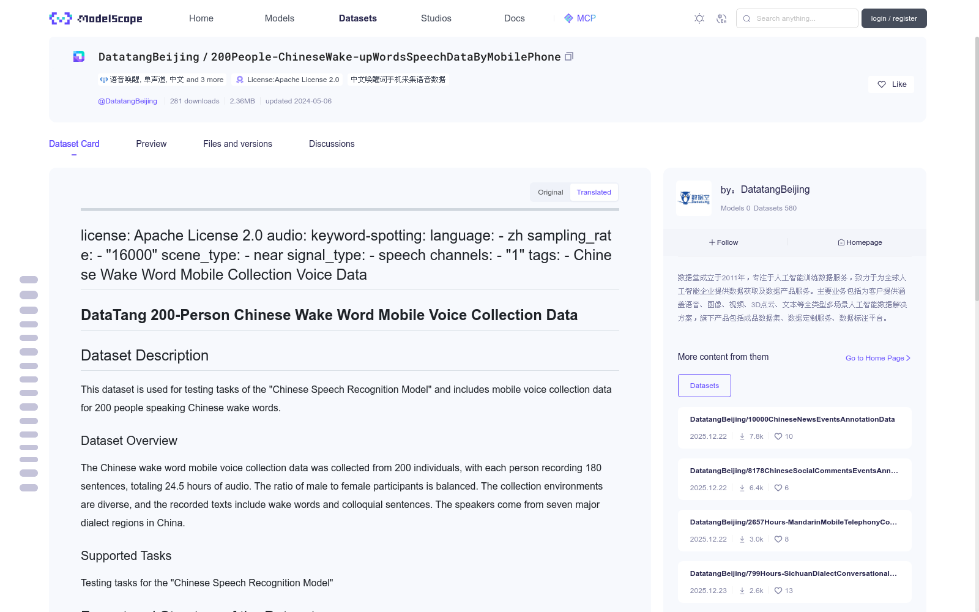
Task: Click chevron arrow beside Go to Home Page
Action: pyautogui.click(x=908, y=358)
